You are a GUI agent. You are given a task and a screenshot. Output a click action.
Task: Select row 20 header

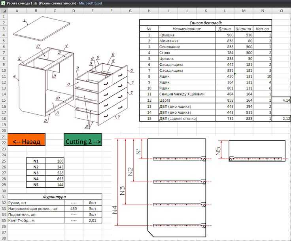tap(4, 131)
